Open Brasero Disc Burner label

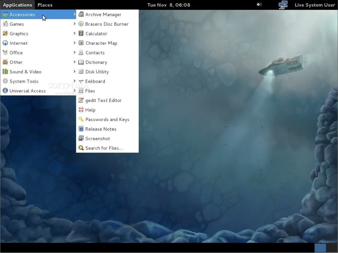107,24
